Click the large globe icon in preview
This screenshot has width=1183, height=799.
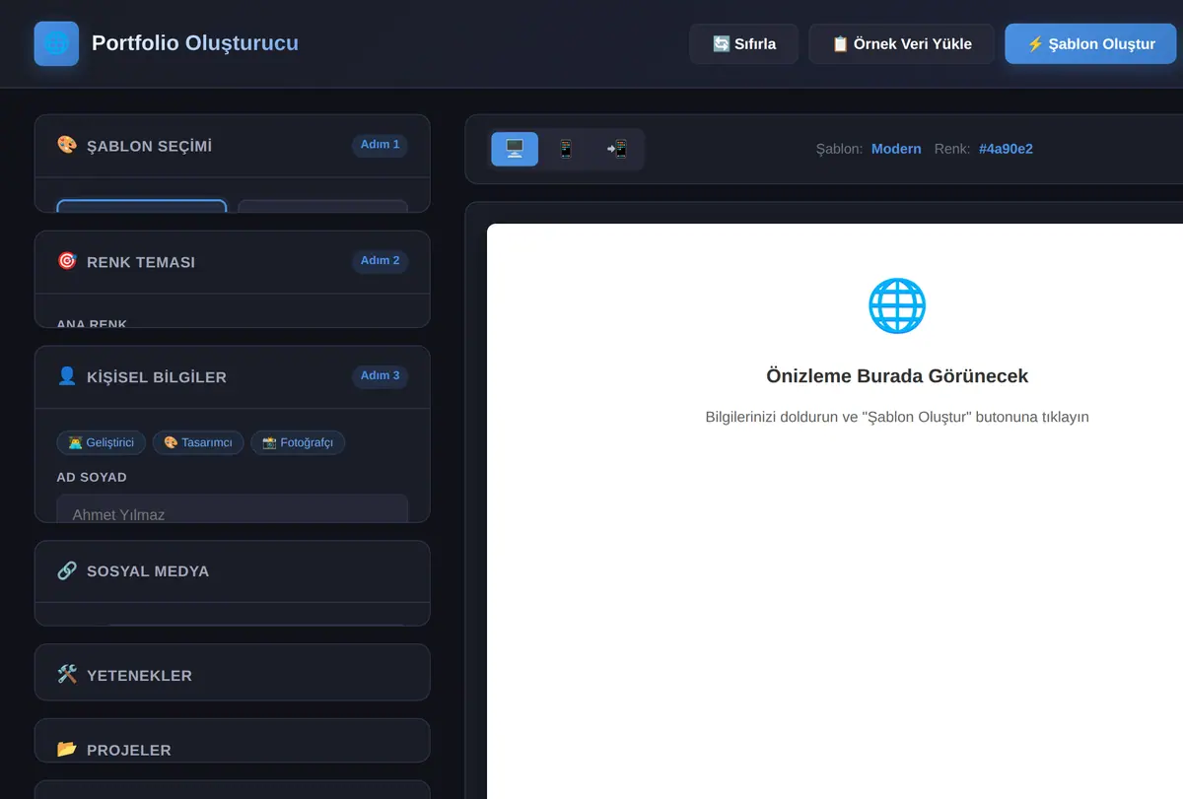897,305
